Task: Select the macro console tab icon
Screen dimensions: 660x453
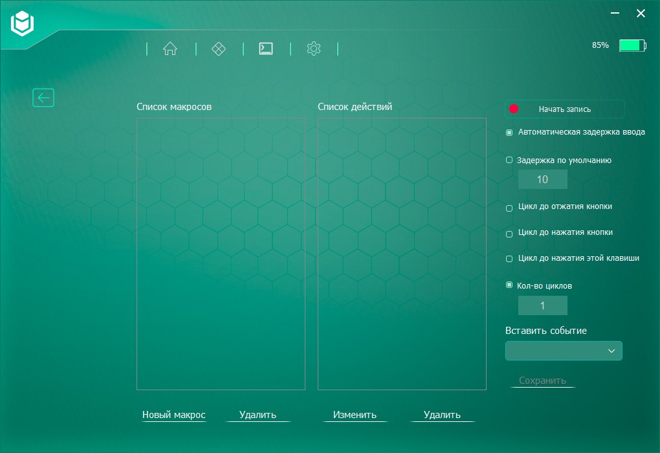Action: tap(265, 49)
